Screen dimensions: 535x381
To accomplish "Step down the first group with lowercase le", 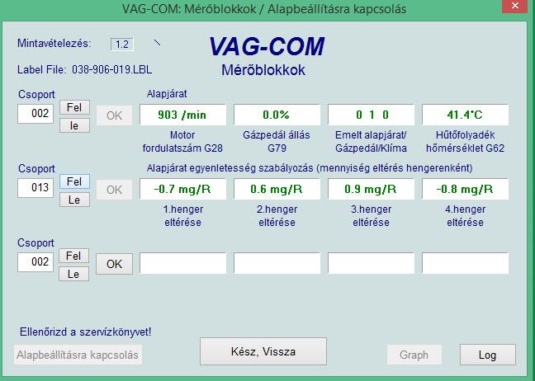I will tap(74, 125).
